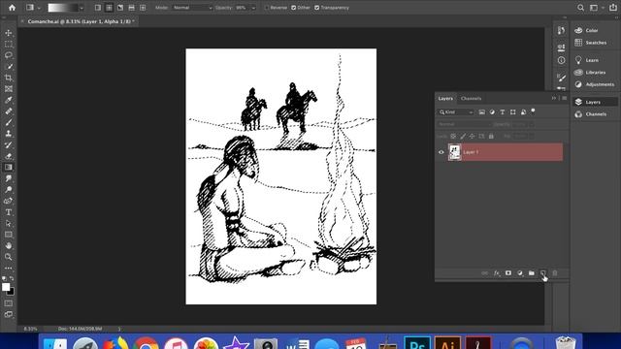This screenshot has height=349, width=621.
Task: Open the Edit Toolbar three-dots menu
Action: click(x=9, y=268)
